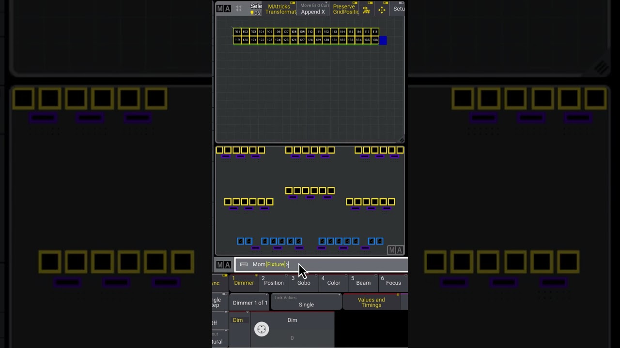Click the first purple bar under the top-left group
This screenshot has width=620, height=348.
(x=225, y=157)
